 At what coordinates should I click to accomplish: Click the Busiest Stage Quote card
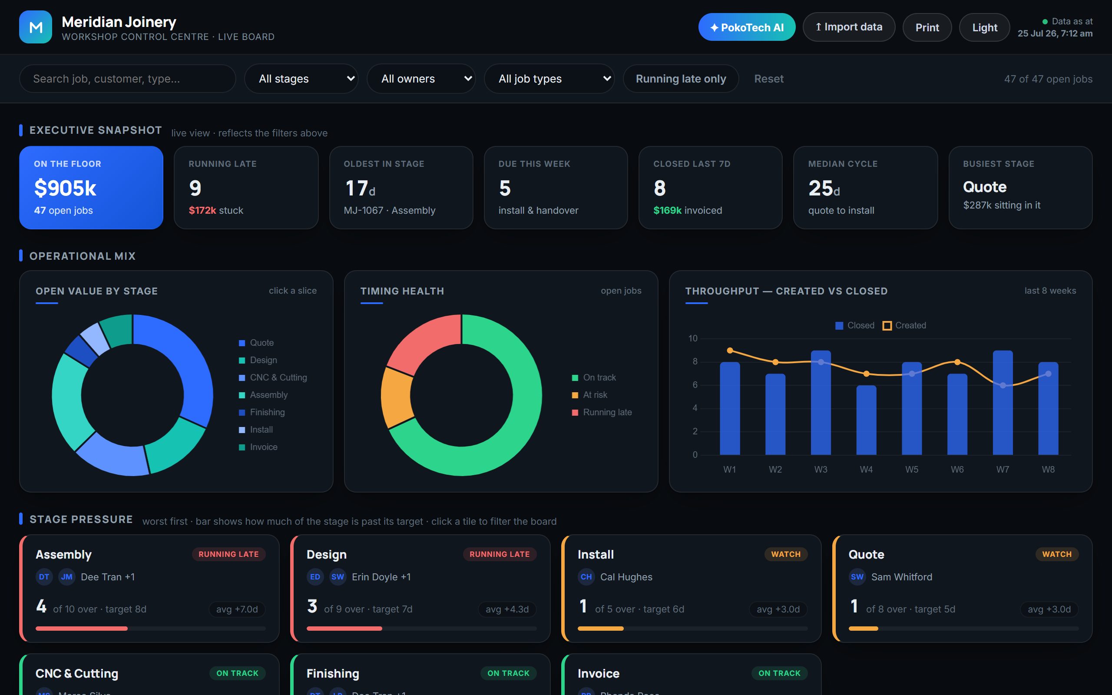coord(1020,188)
